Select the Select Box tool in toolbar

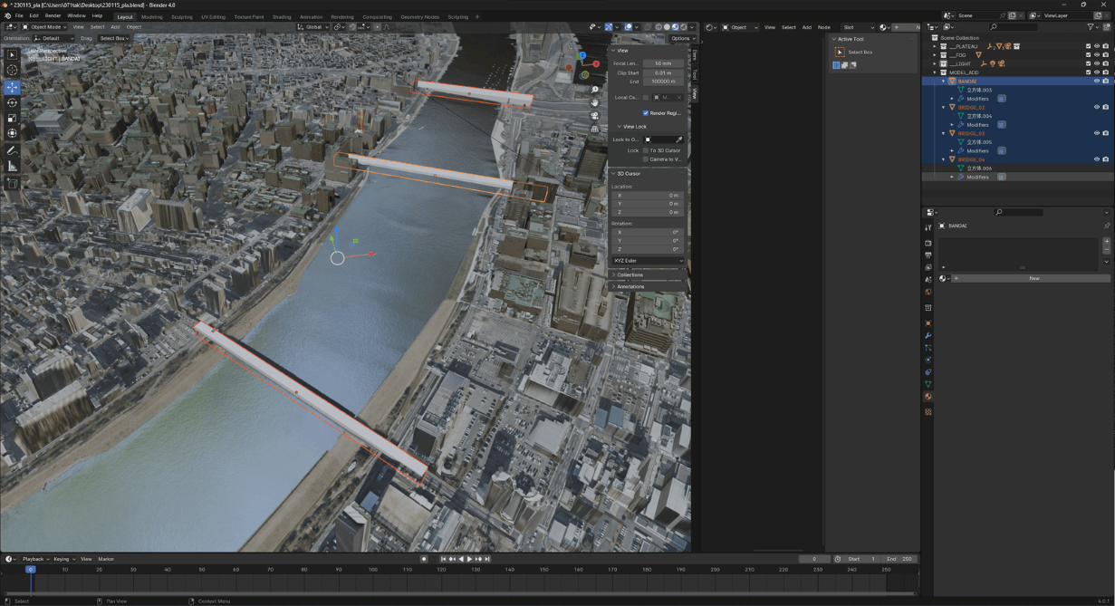coord(12,55)
